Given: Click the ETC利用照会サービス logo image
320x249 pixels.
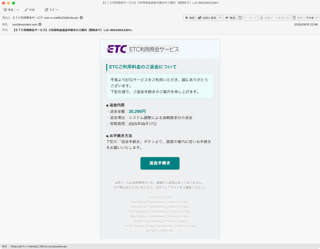Looking at the screenshot, I should [x=142, y=49].
